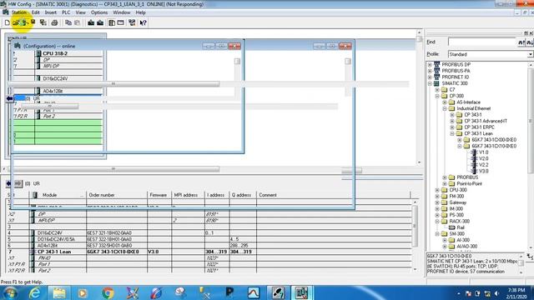Select the DI16xDC24V row in module table
534x300 pixels.
pyautogui.click(x=209, y=233)
